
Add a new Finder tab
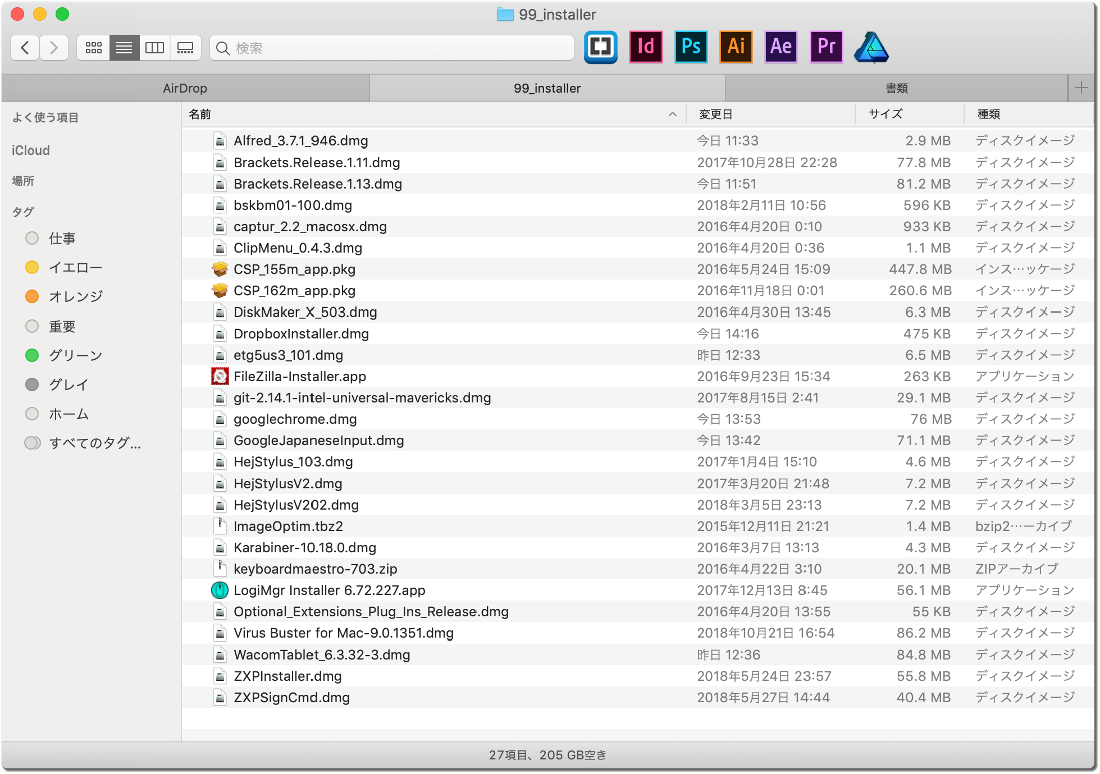pos(1081,88)
